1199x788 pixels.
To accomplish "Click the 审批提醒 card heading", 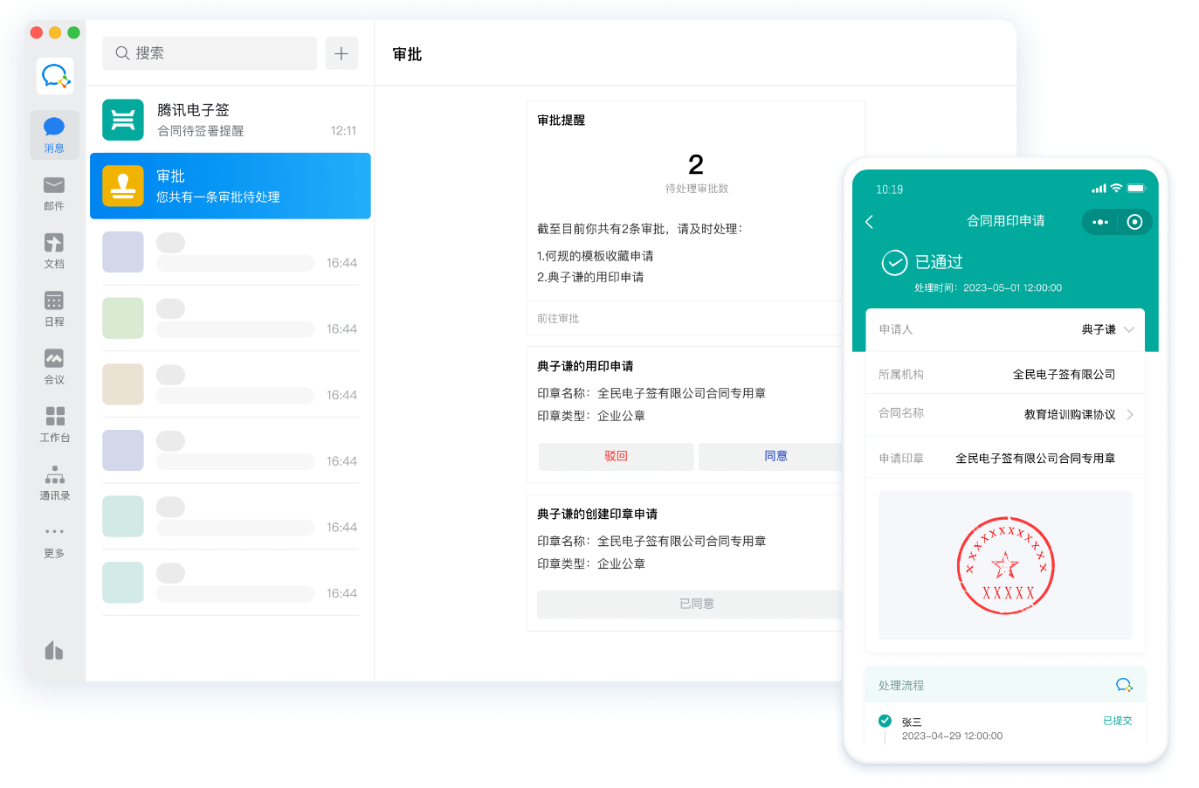I will click(x=562, y=121).
